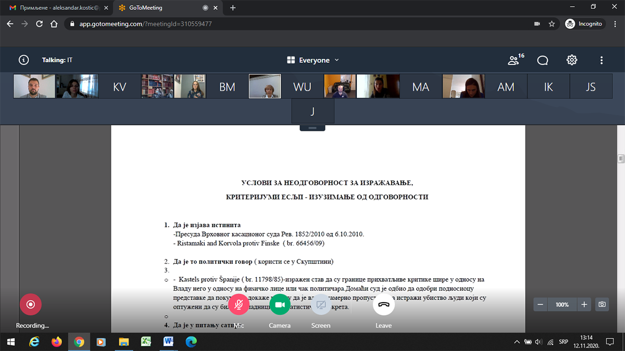
Task: Zoom in the shared screen with plus
Action: [584, 304]
